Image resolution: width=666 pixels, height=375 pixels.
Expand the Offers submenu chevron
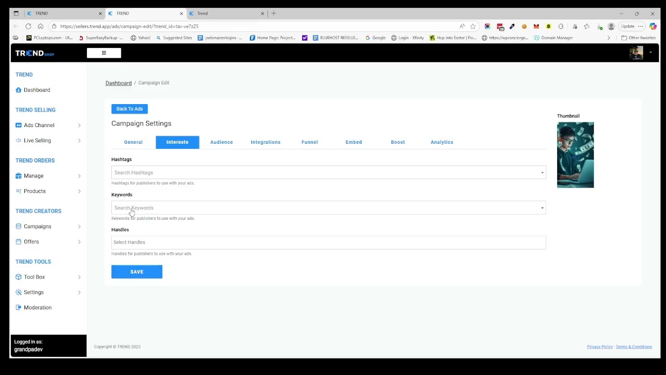[79, 242]
